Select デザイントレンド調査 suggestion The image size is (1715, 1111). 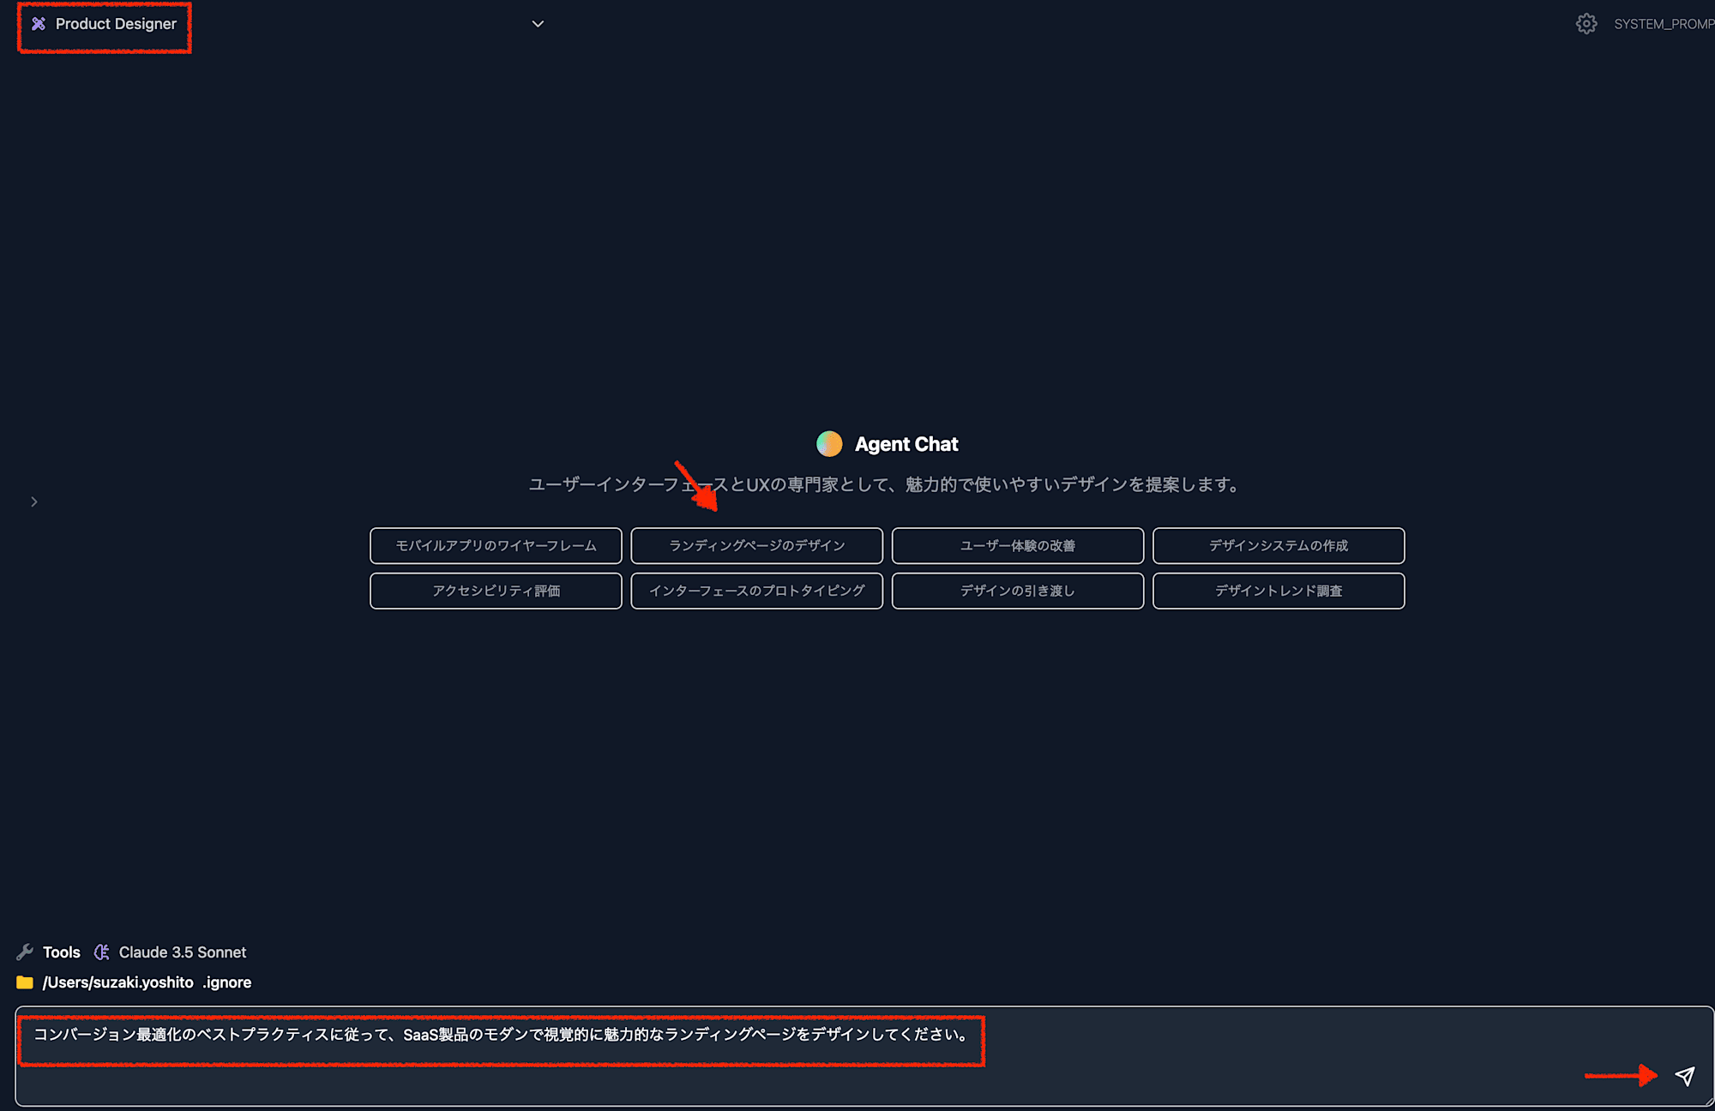click(x=1279, y=591)
